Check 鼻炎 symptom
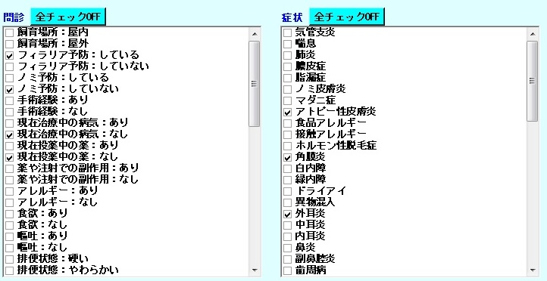This screenshot has height=281, width=547. pos(287,248)
